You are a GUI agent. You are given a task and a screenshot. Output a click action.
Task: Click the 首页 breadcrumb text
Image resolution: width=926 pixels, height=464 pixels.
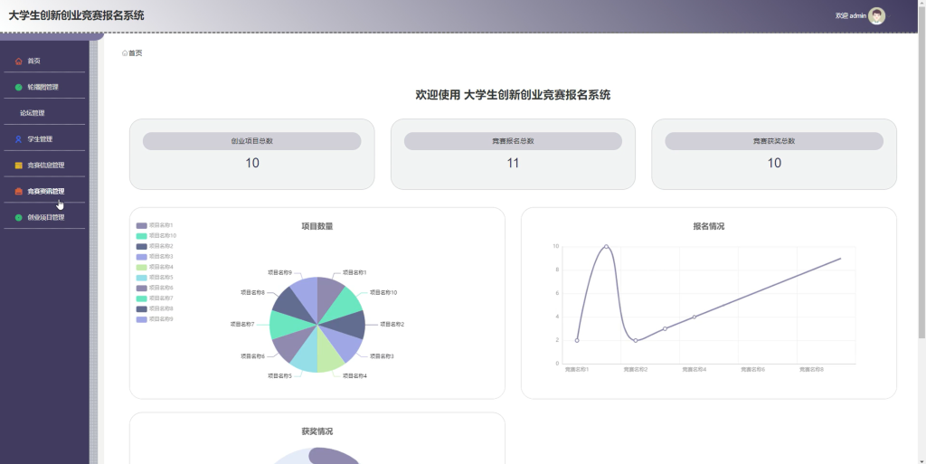(x=136, y=53)
